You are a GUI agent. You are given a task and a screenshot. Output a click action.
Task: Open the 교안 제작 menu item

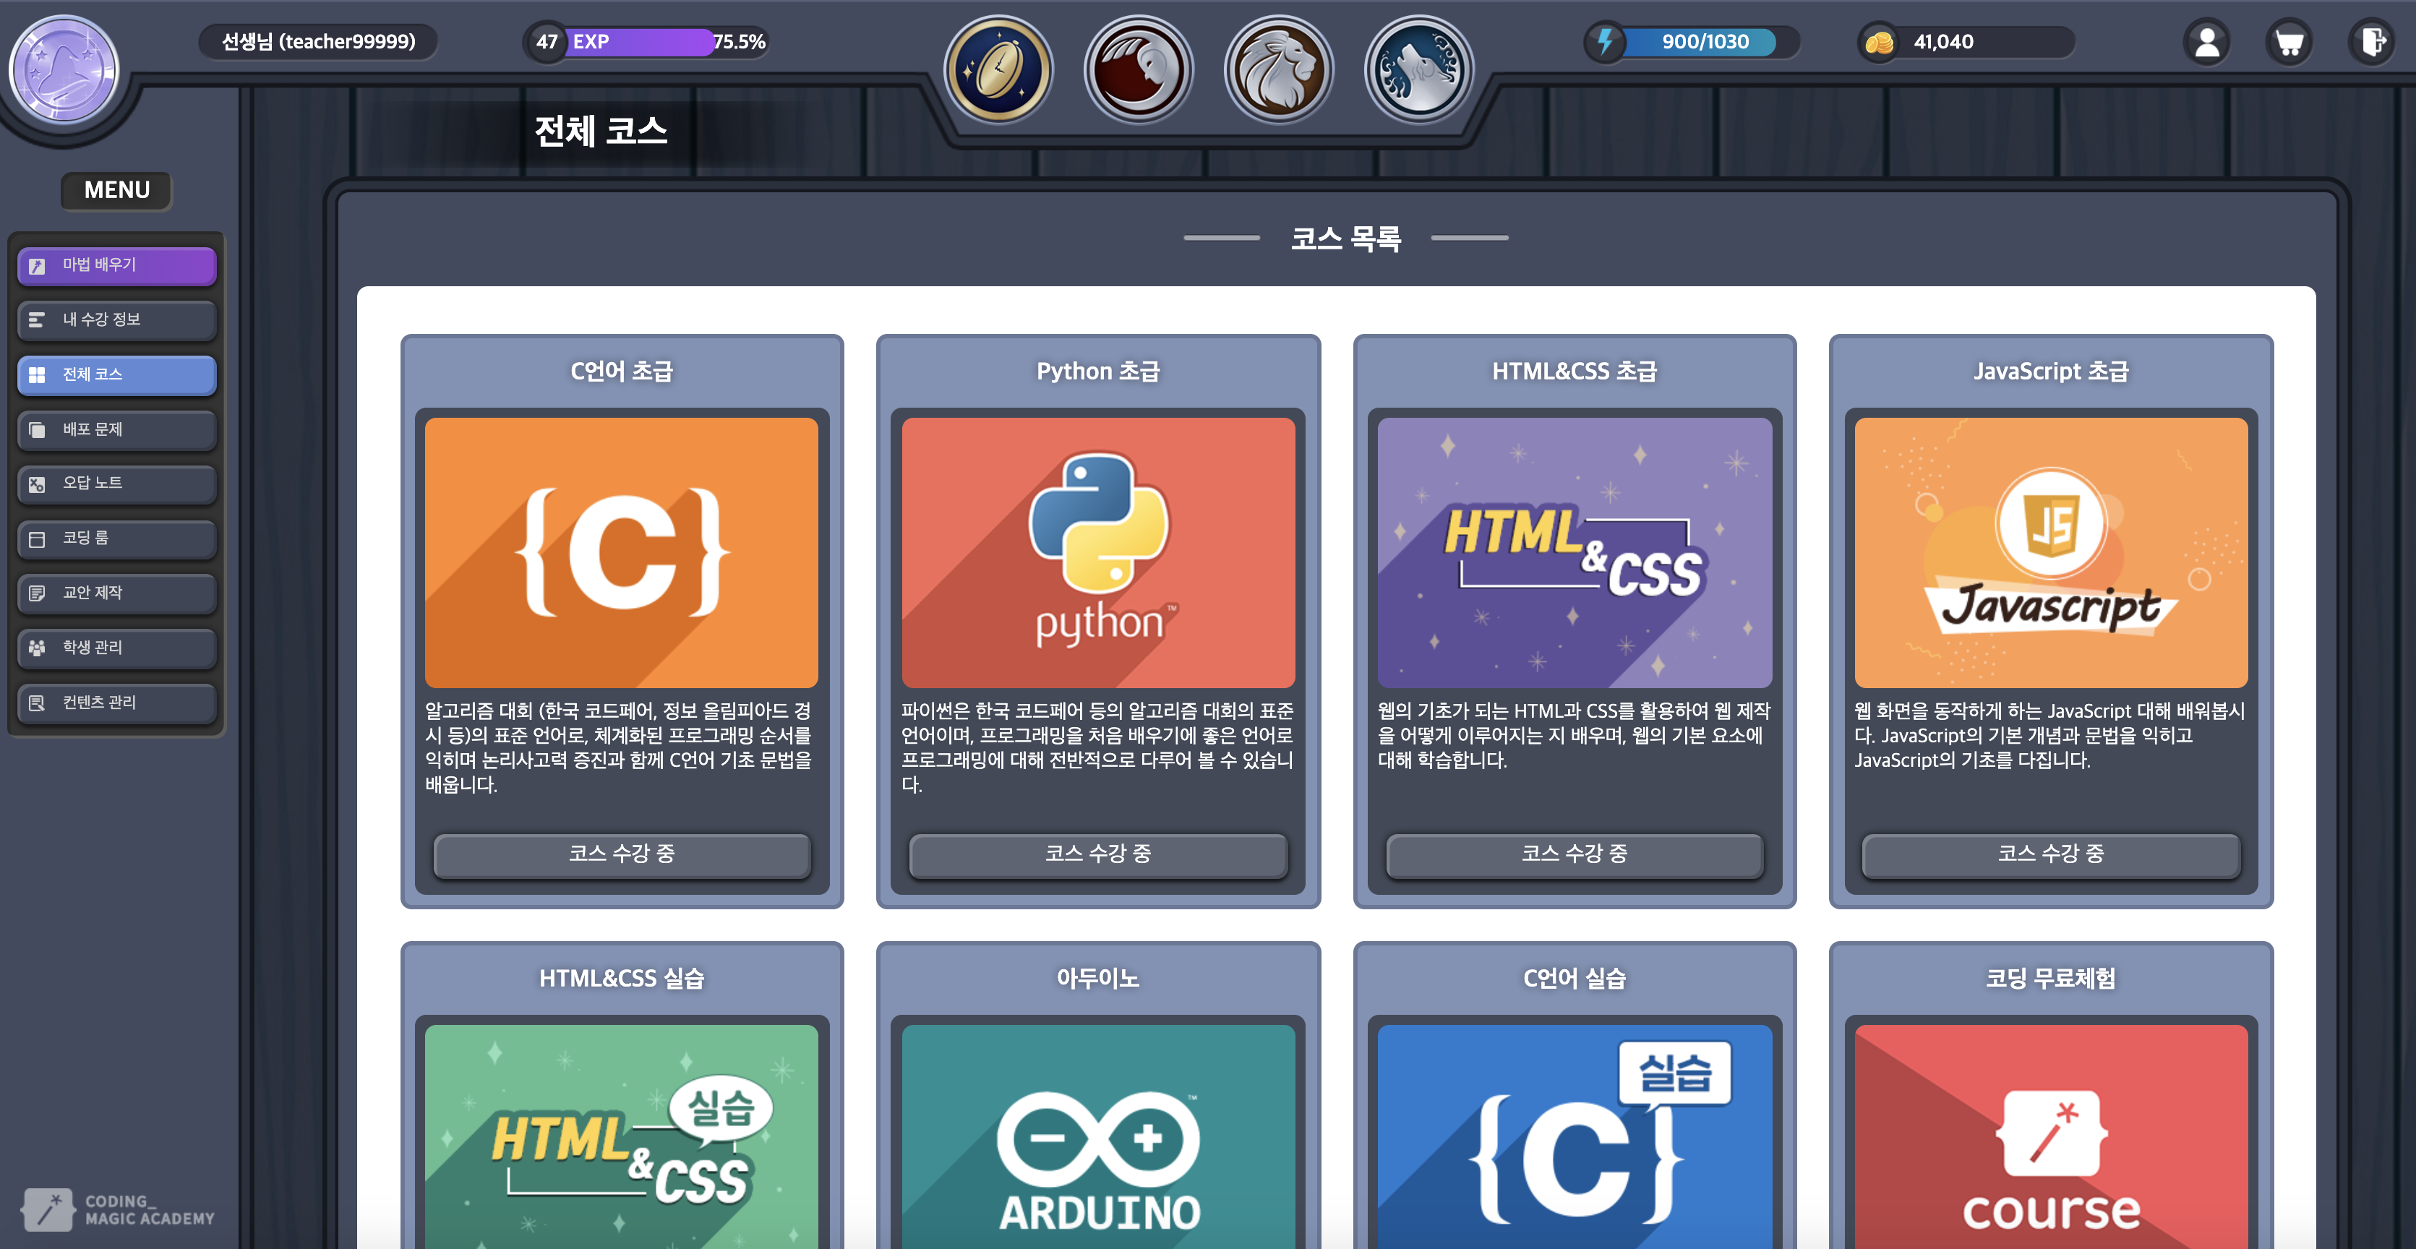116,593
